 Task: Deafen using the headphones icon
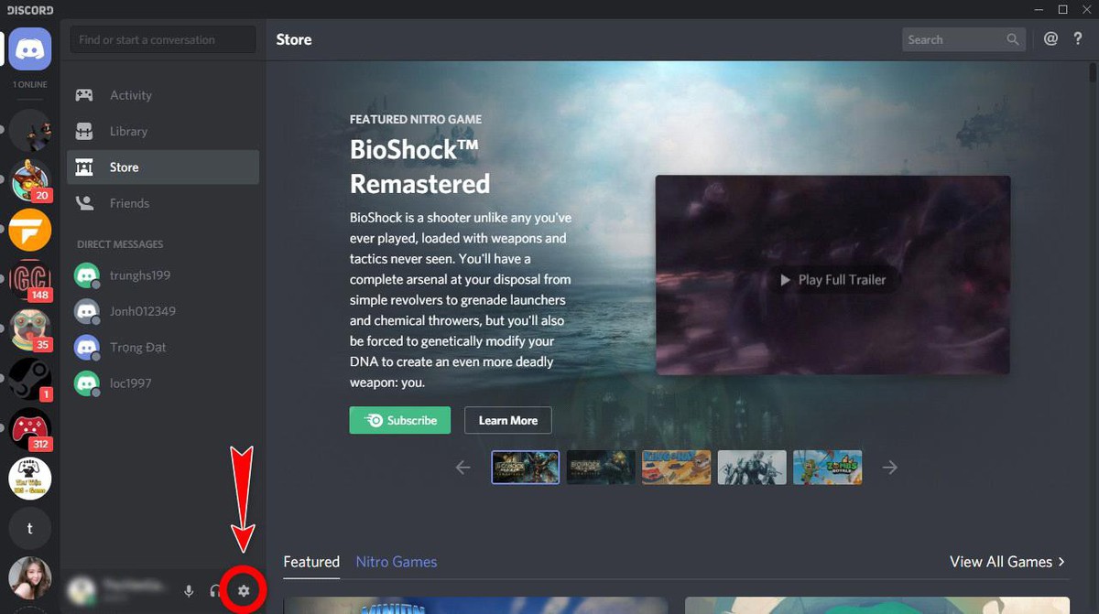click(x=215, y=591)
